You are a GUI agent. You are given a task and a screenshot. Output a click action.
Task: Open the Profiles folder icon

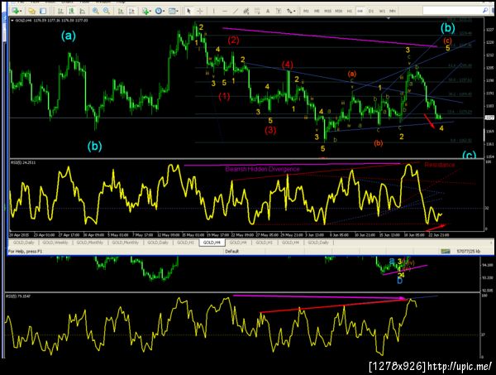pos(31,11)
